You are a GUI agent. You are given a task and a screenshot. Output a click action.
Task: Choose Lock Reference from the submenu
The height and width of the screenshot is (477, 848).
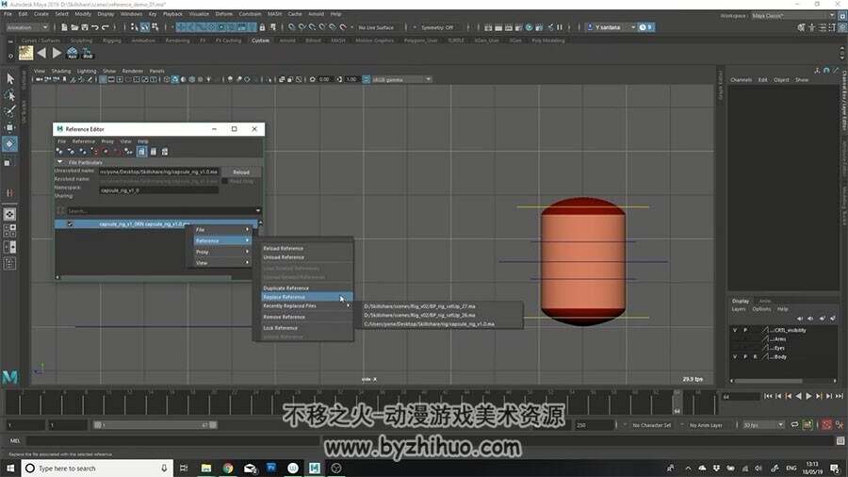[280, 328]
